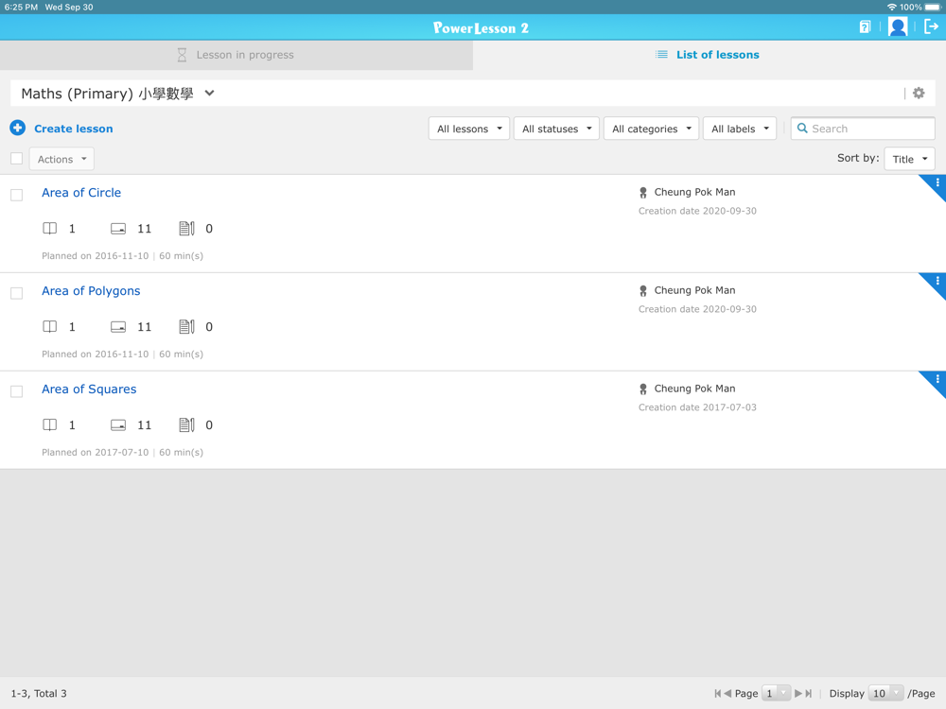Open the Actions dropdown
This screenshot has width=946, height=709.
point(61,159)
